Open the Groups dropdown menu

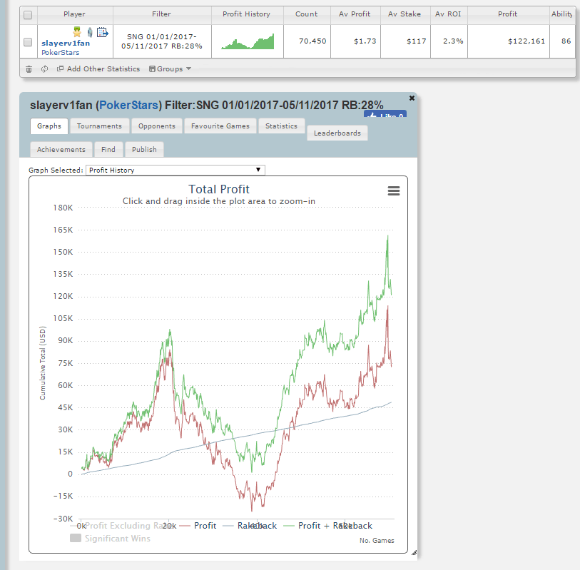click(x=171, y=68)
